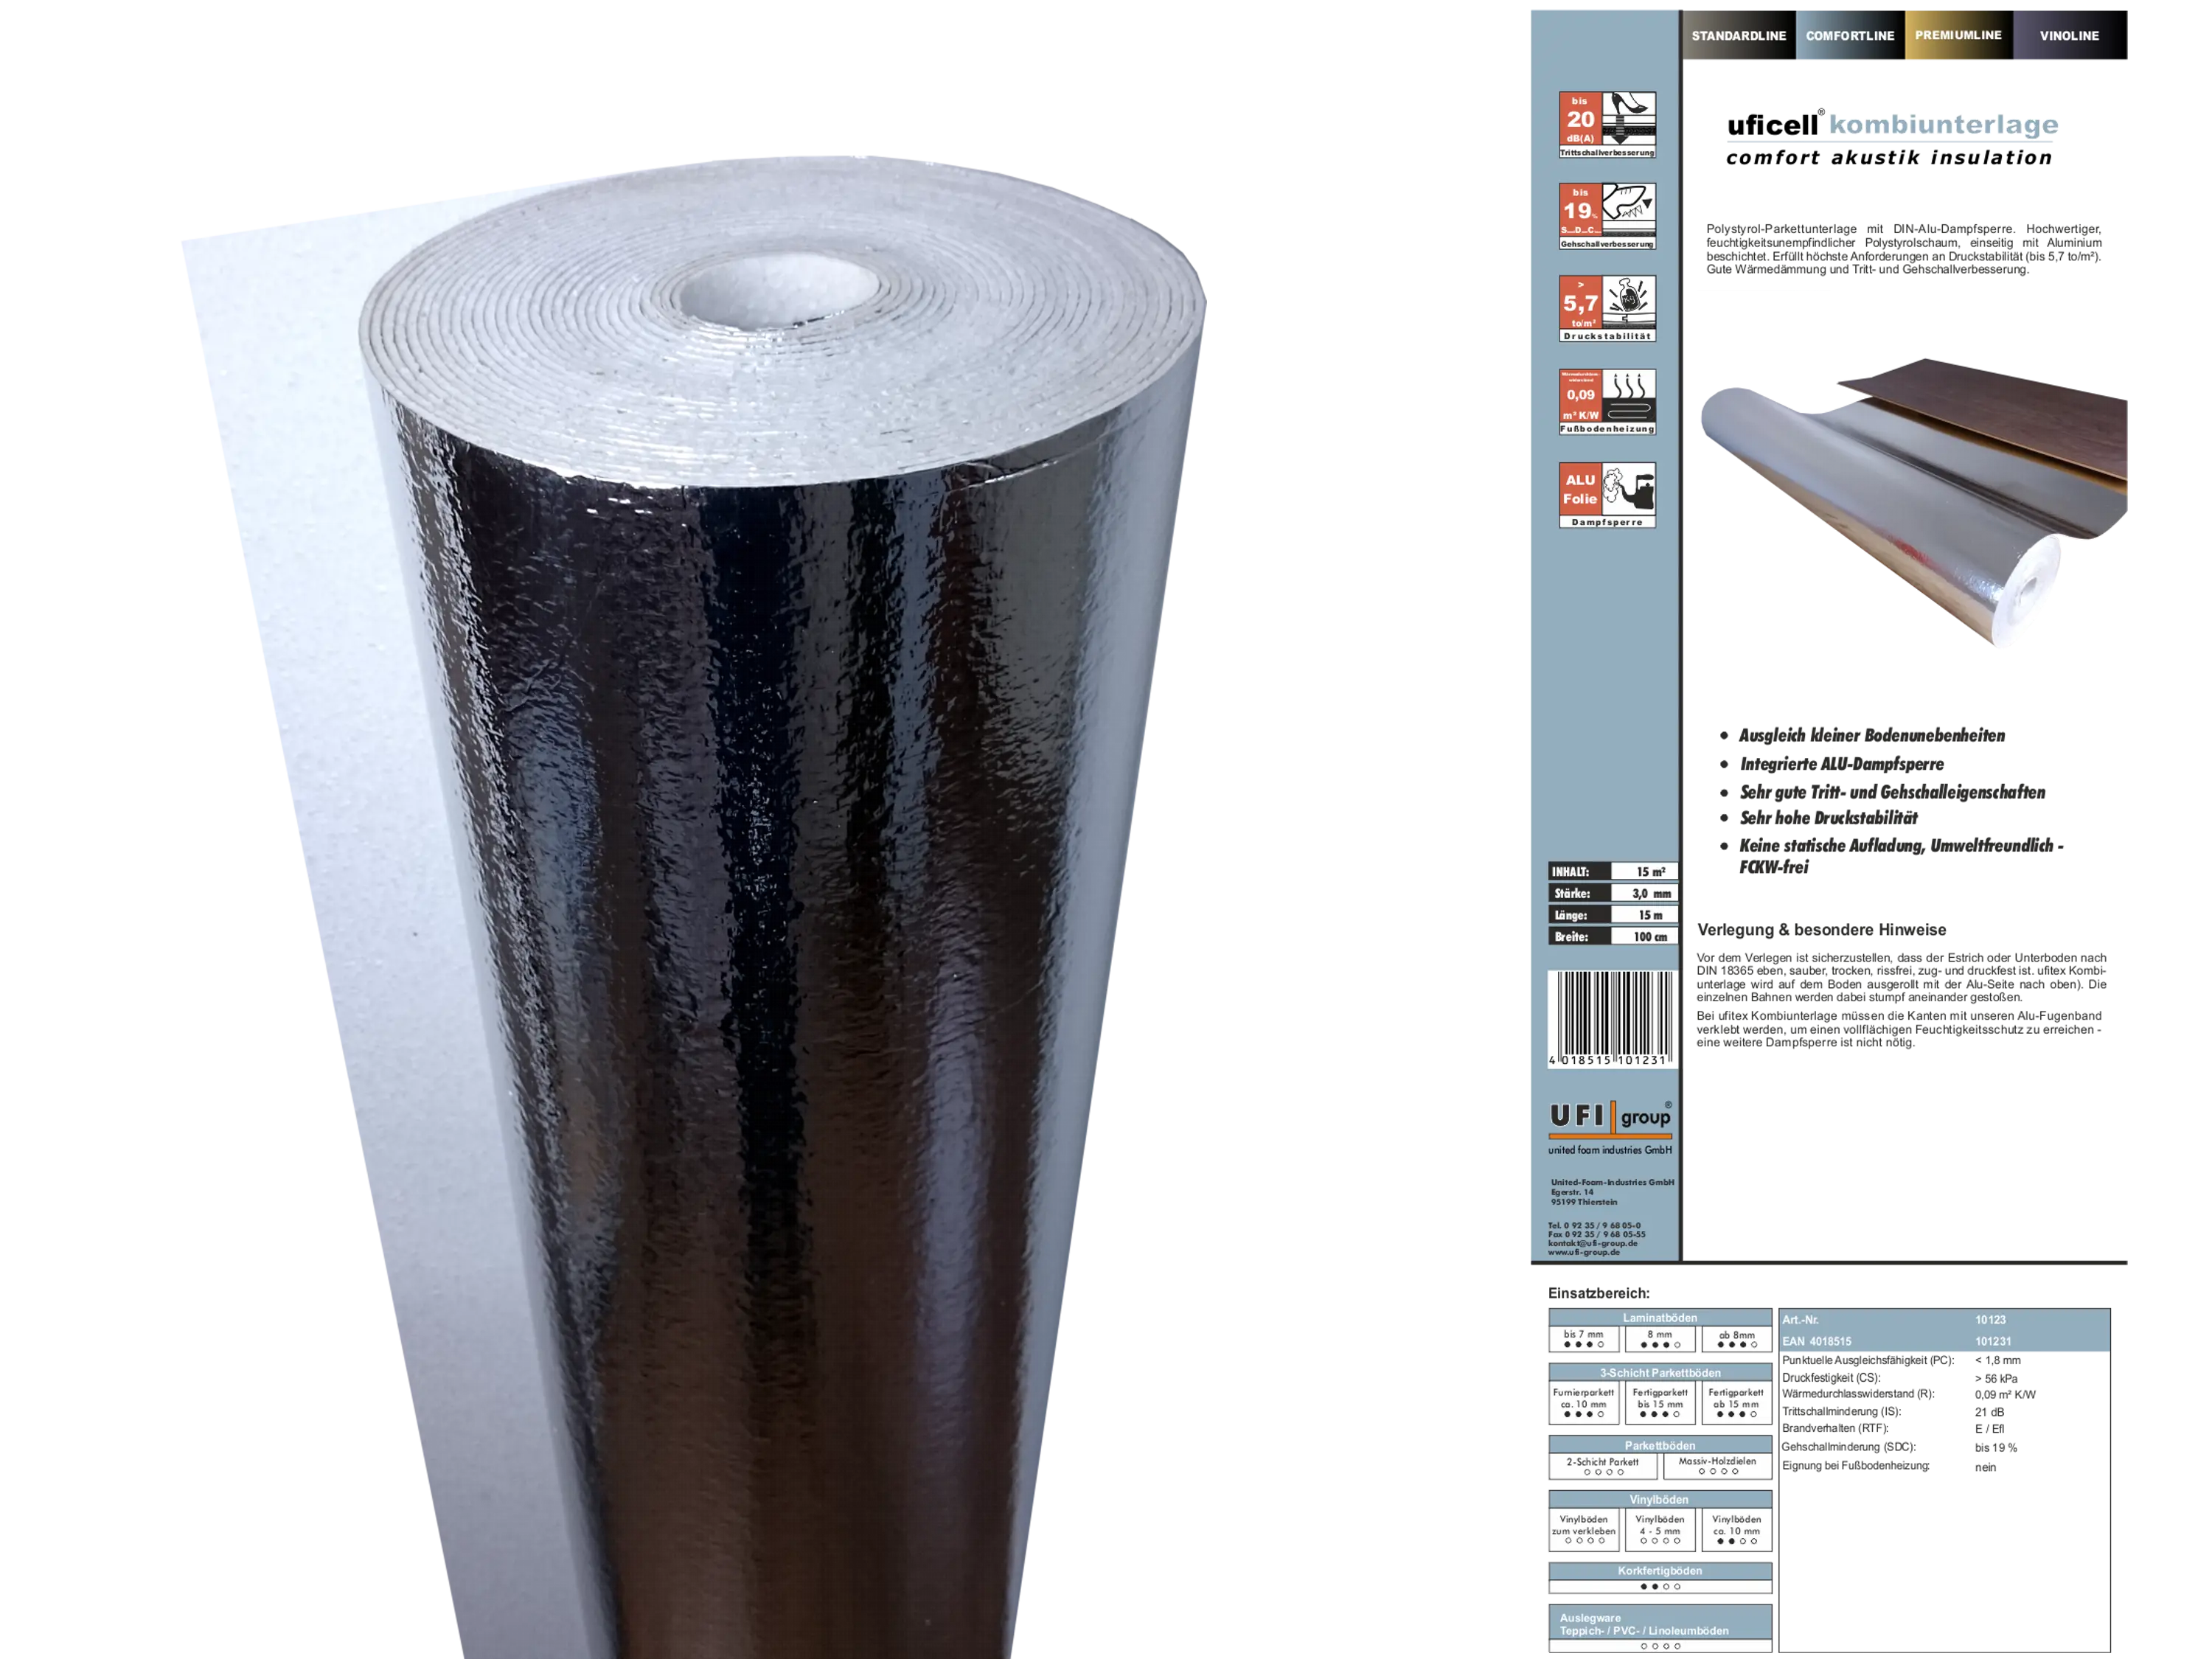Click the ALU Folie Dampfsperre icon
The image size is (2212, 1659).
(x=1607, y=494)
